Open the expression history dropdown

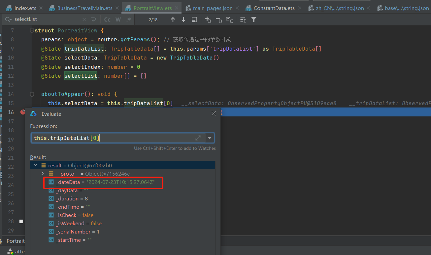[210, 138]
